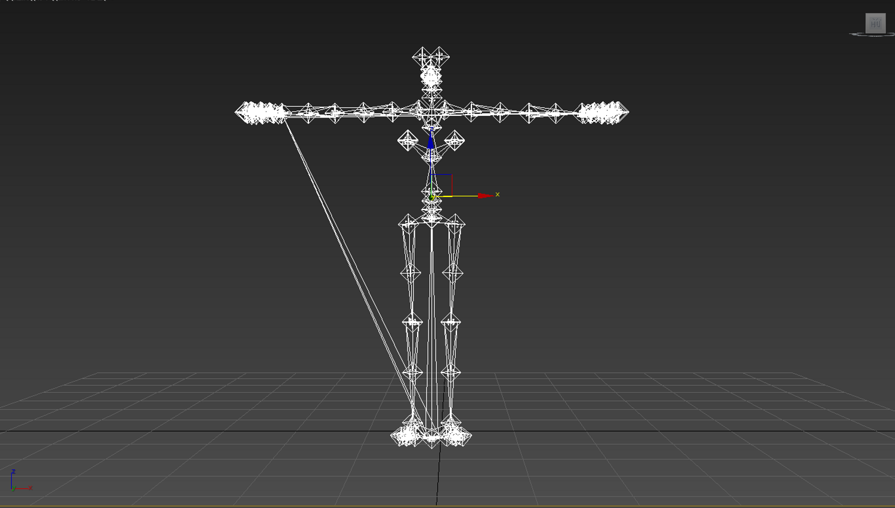Click the ViewCube compass ring

point(872,35)
